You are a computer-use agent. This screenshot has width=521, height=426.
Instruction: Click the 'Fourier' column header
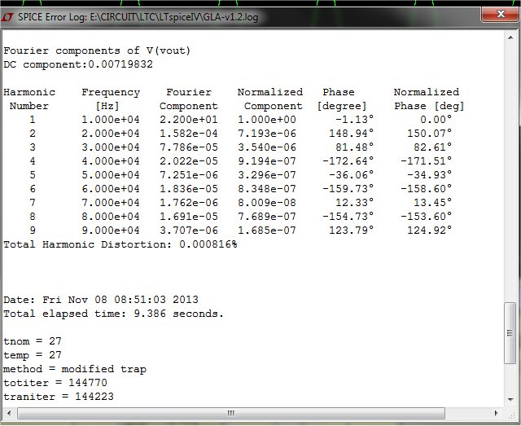189,92
